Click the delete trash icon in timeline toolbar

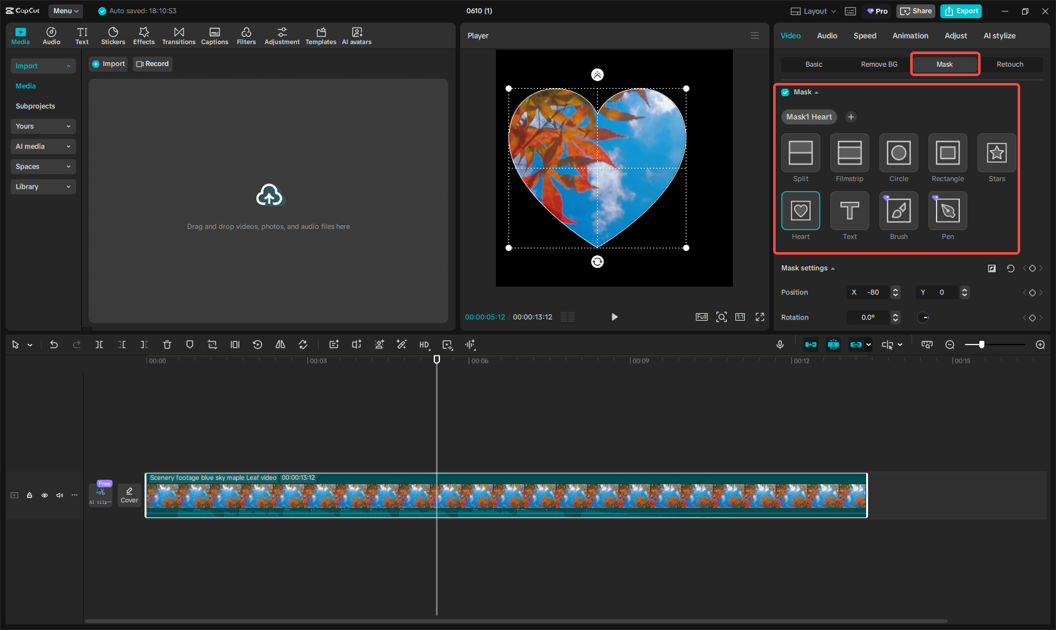point(167,345)
